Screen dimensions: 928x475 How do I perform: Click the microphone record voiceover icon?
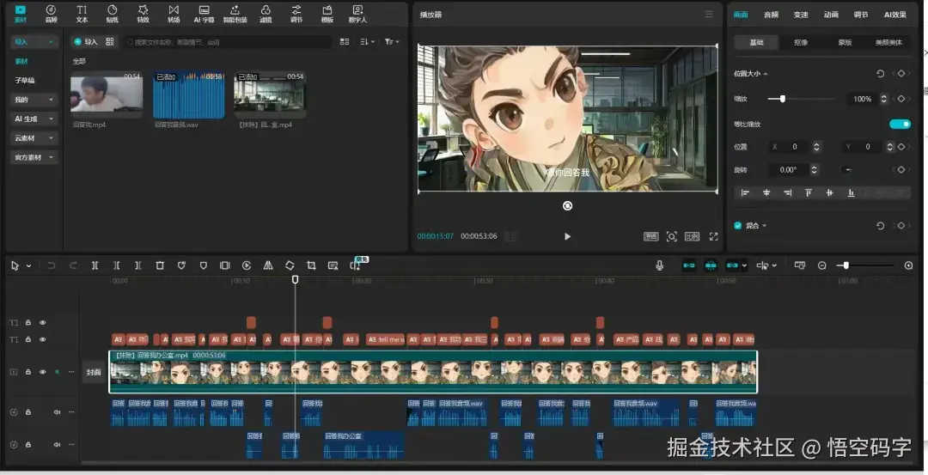click(659, 265)
